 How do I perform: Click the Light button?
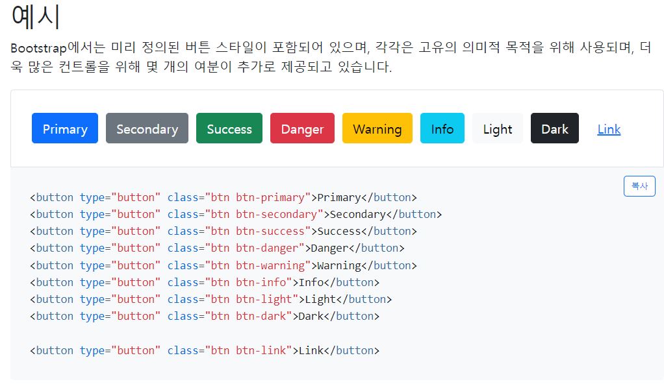click(x=498, y=128)
